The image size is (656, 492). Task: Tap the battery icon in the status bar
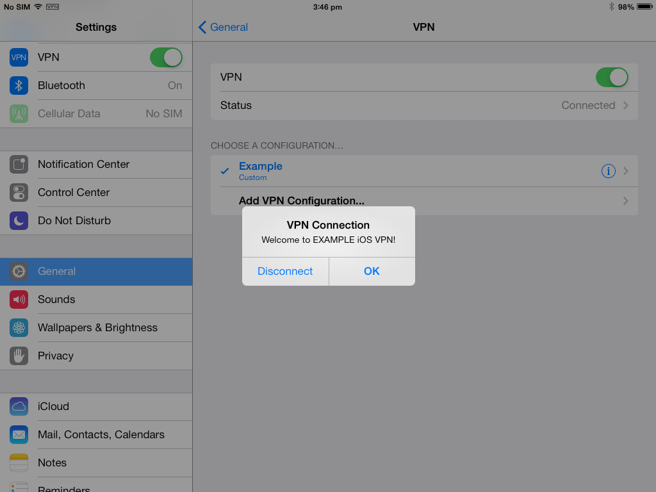click(644, 6)
